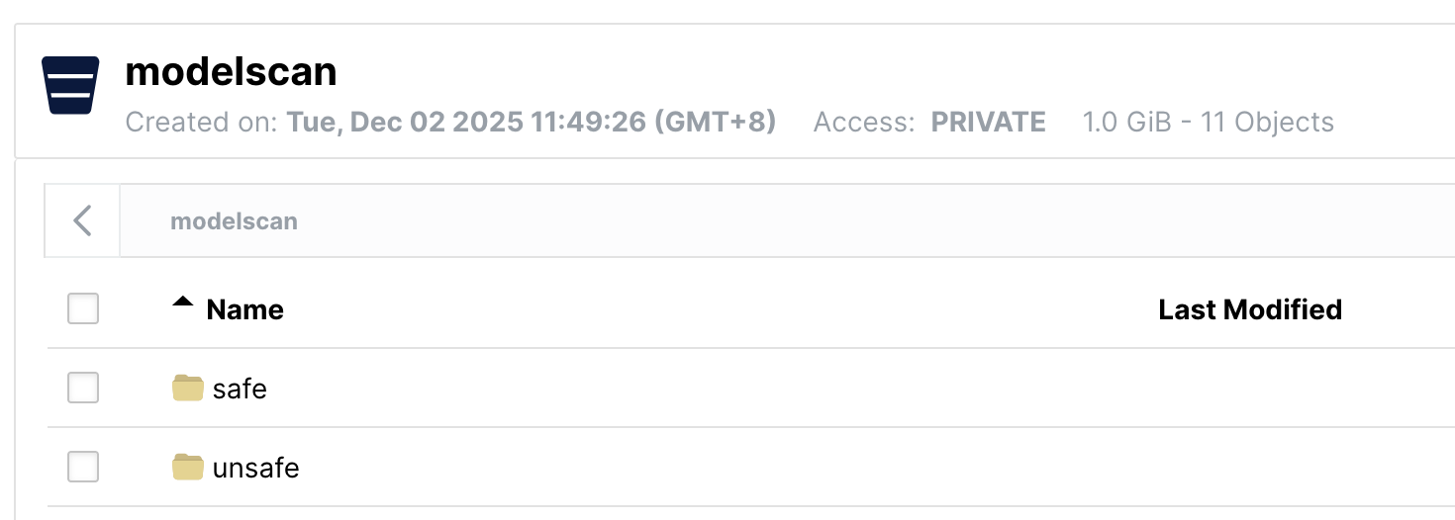This screenshot has width=1455, height=520.
Task: Click the bucket creation date text
Action: click(x=531, y=123)
